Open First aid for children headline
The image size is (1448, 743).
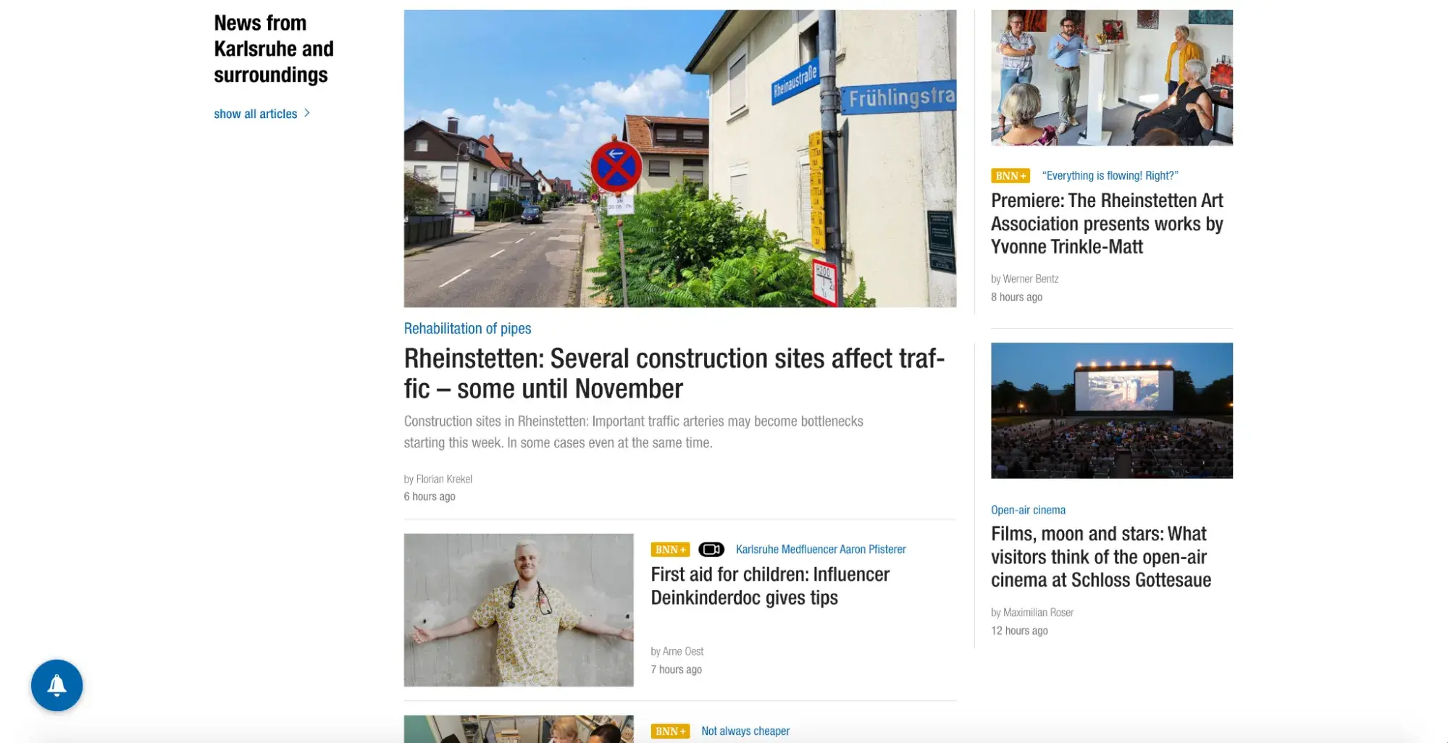pyautogui.click(x=770, y=586)
